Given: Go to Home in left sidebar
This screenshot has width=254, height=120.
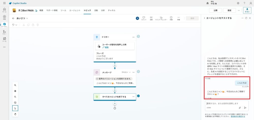Looking at the screenshot, I should (x=4, y=10).
